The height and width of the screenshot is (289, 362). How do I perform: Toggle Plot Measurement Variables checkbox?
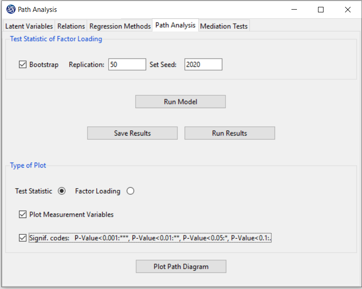pyautogui.click(x=22, y=214)
